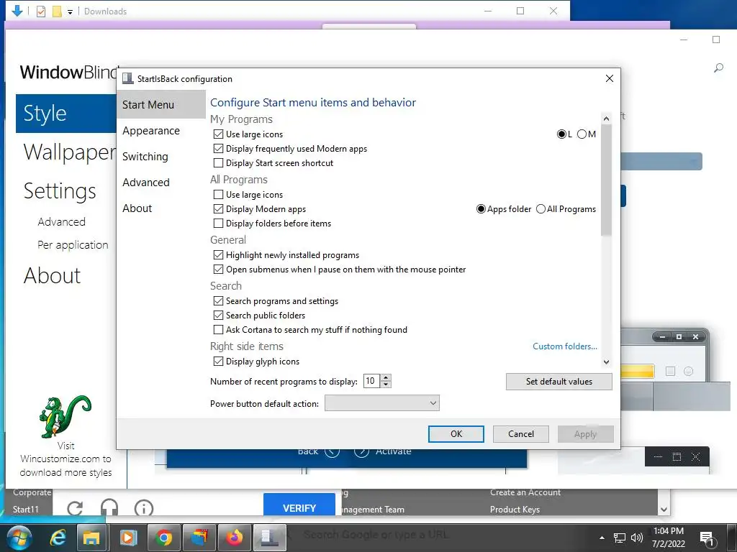Click the new folder icon in Downloads titlebar

(57, 11)
